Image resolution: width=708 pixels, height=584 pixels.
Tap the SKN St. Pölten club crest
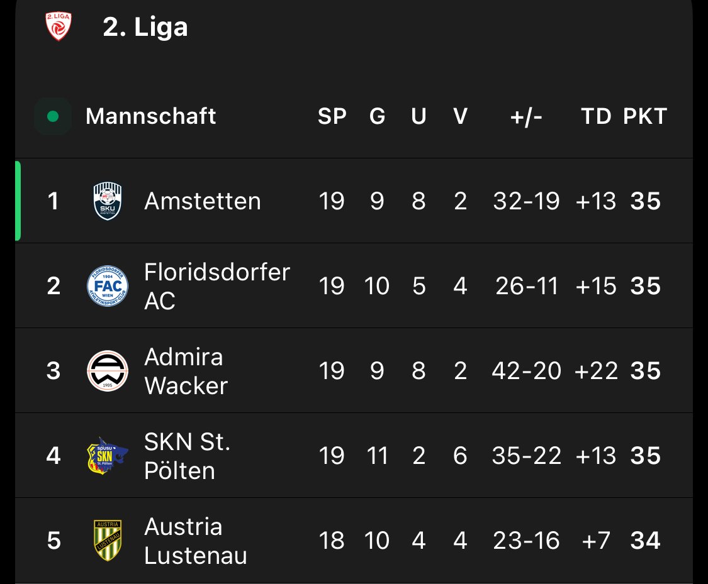107,456
